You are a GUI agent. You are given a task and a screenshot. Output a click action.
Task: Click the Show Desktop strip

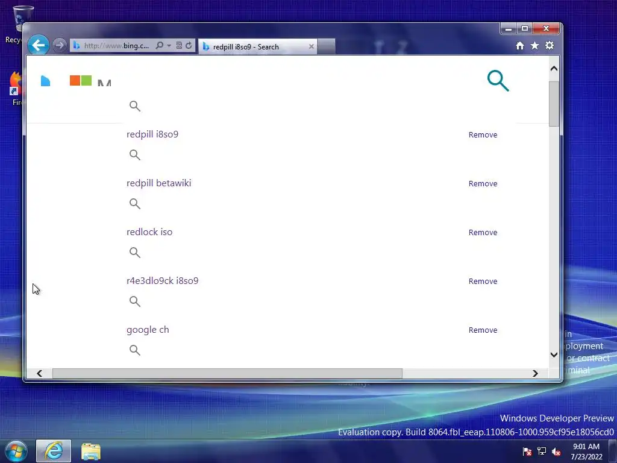613,451
